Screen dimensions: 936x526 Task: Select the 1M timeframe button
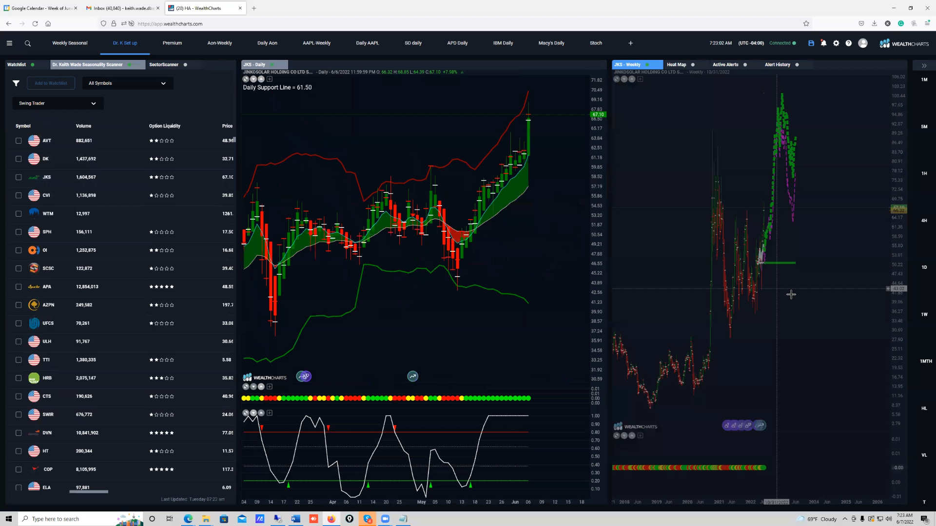[x=924, y=79]
